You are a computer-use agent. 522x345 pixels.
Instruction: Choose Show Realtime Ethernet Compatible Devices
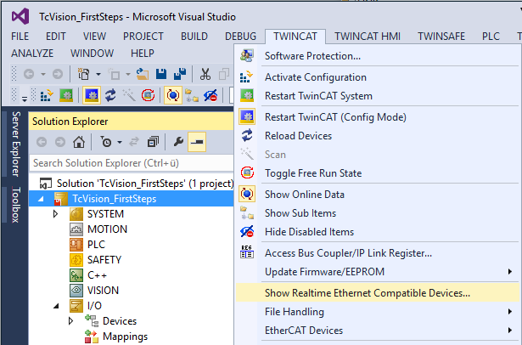pyautogui.click(x=378, y=293)
